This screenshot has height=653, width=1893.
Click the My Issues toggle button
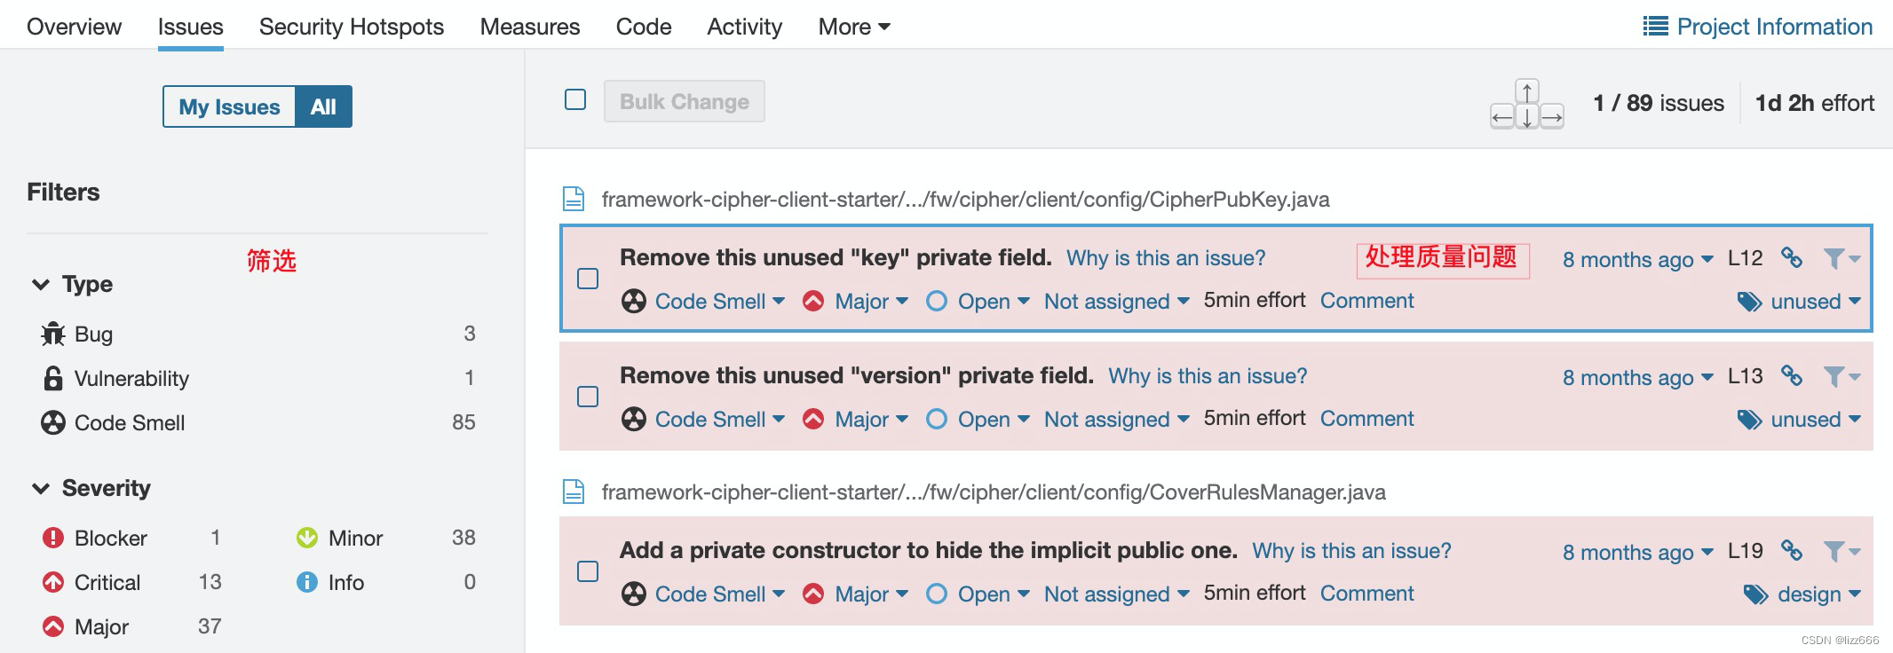click(229, 106)
